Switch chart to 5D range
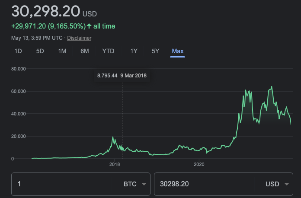301x198 pixels. click(x=40, y=51)
